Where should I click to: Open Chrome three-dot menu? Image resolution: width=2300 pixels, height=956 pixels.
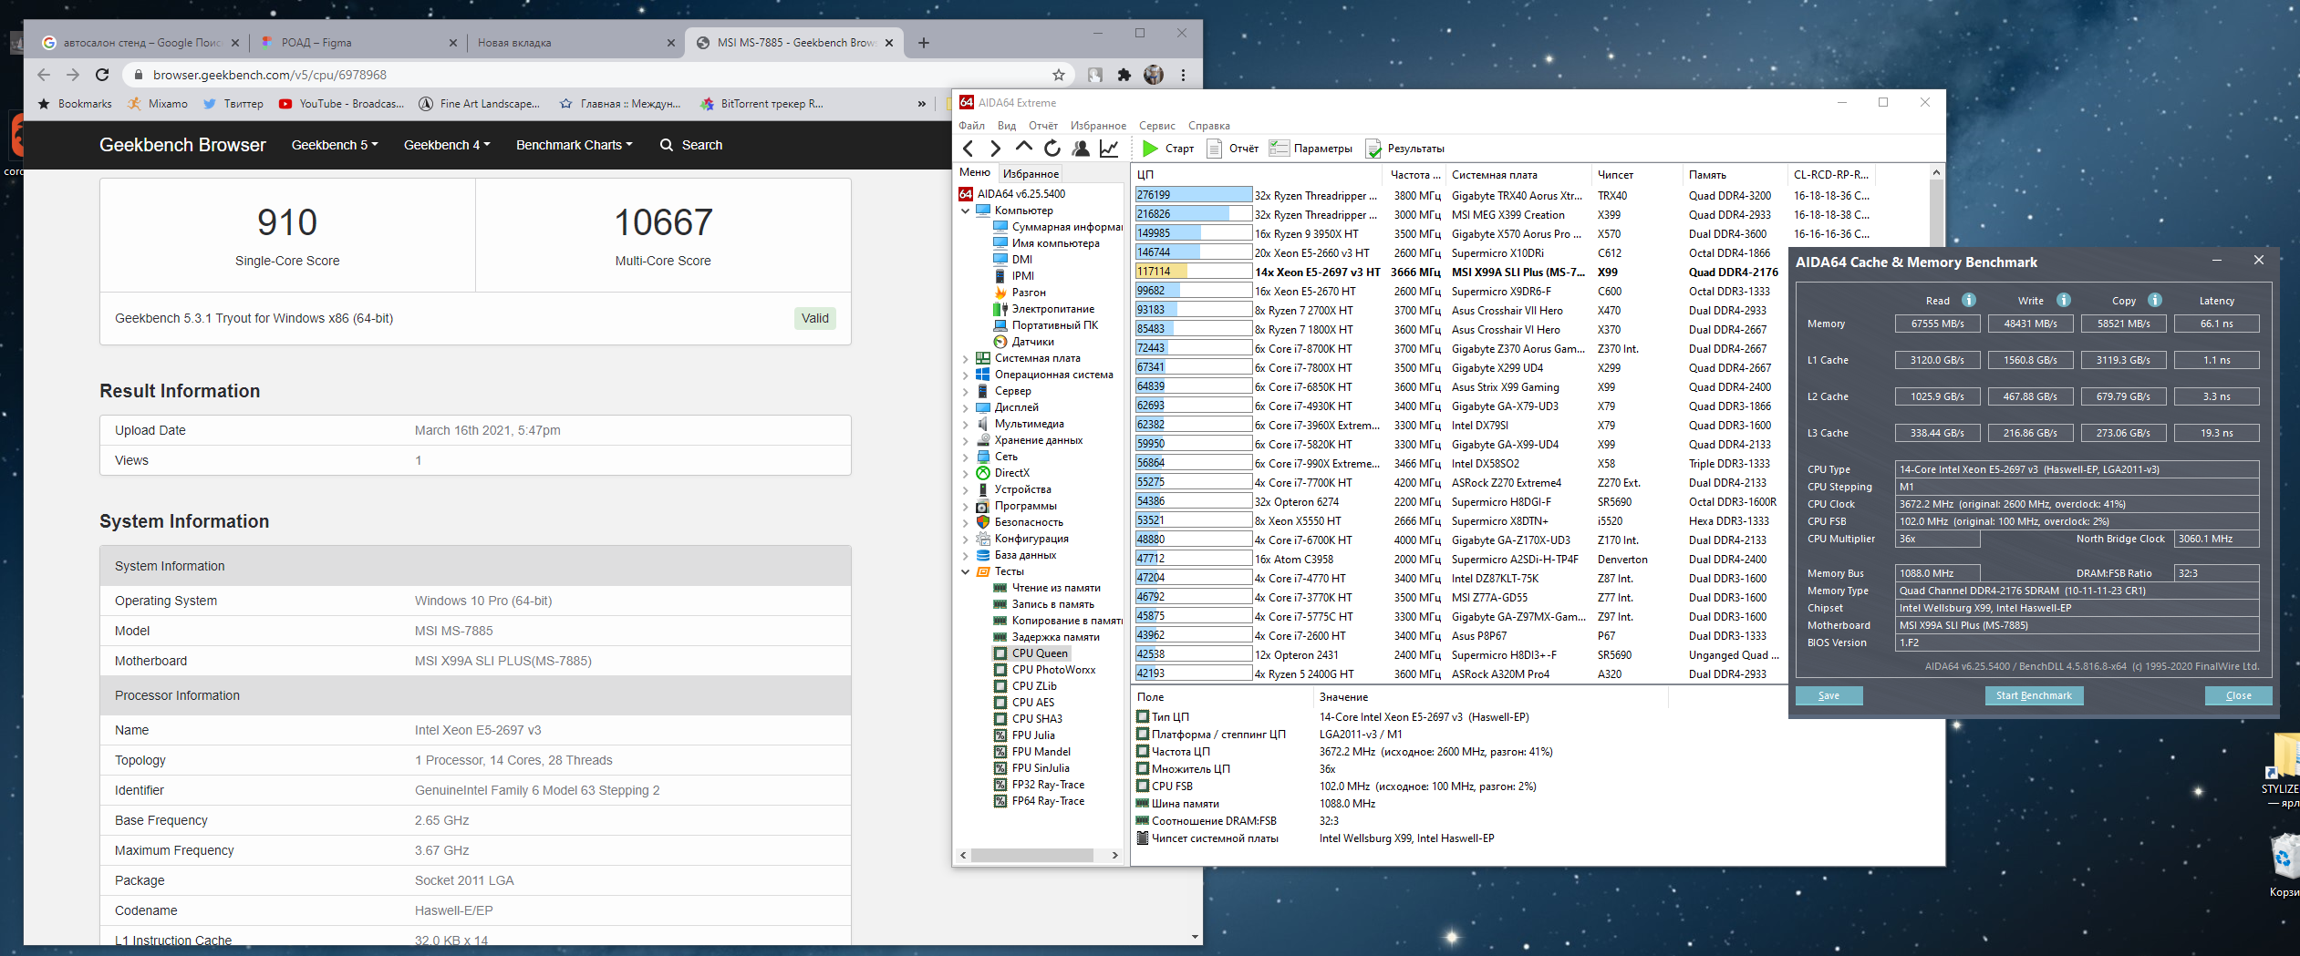(1184, 75)
